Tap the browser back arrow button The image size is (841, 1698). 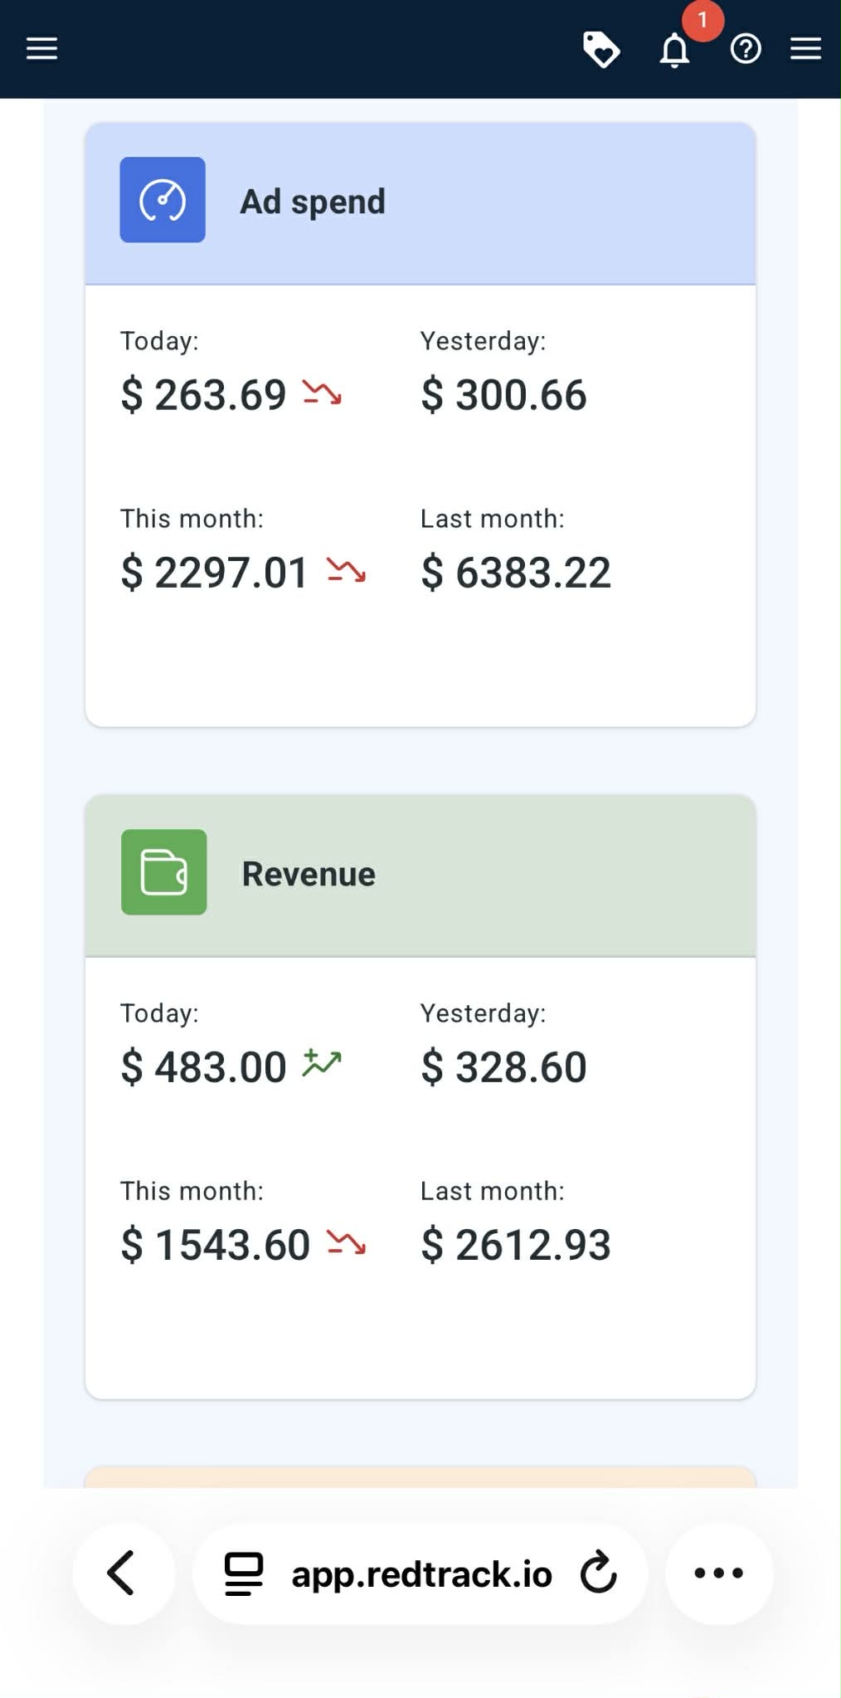pos(123,1573)
